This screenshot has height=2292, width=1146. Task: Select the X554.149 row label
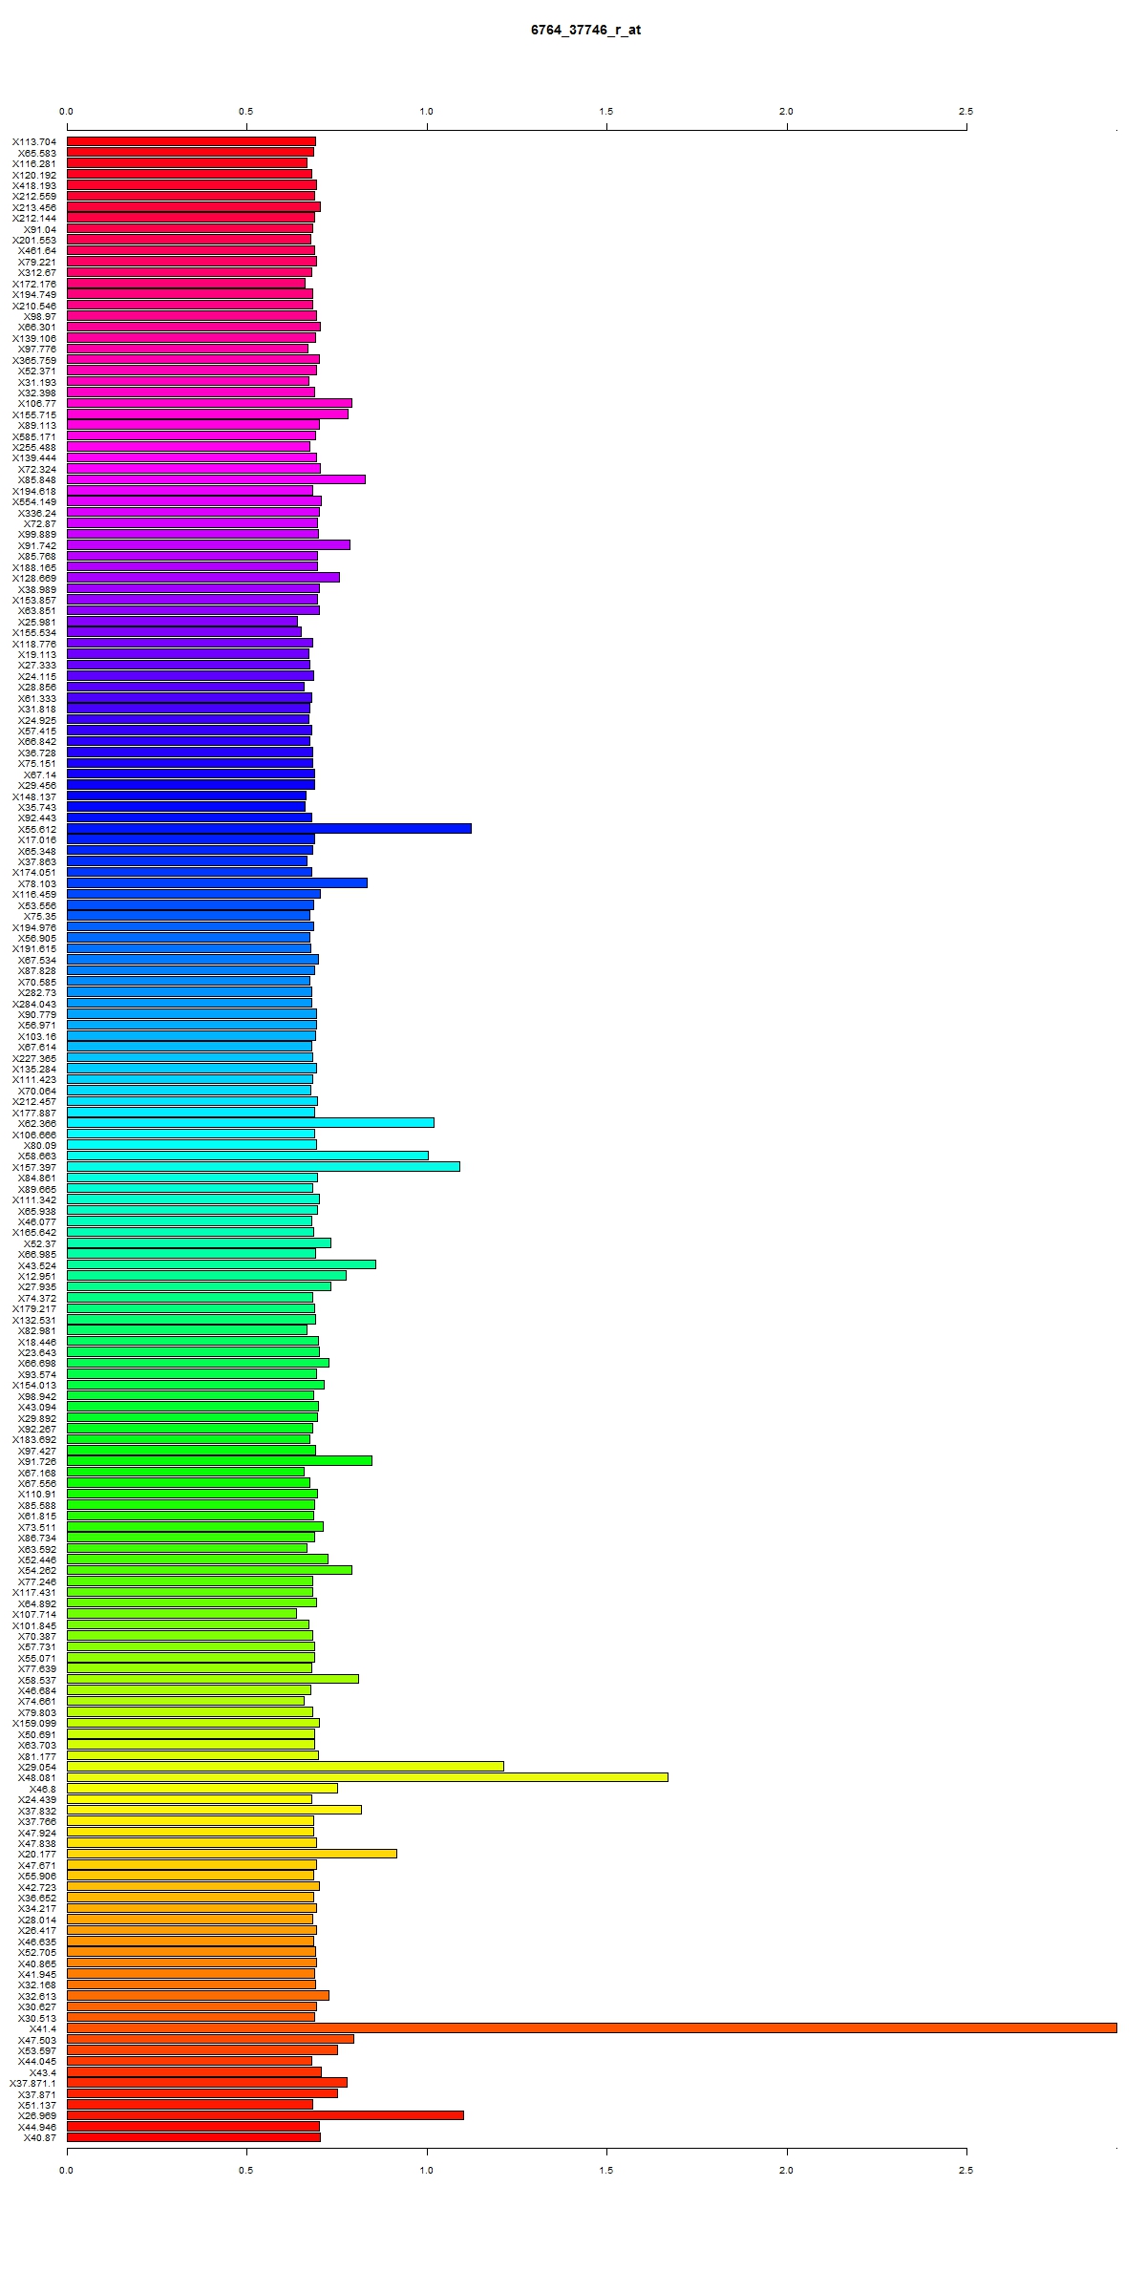(x=34, y=501)
